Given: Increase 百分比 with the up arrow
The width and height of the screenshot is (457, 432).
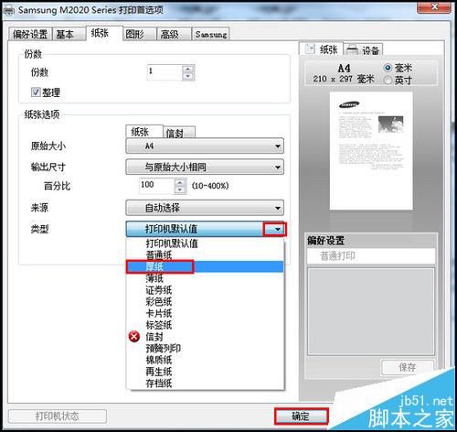Looking at the screenshot, I should [180, 183].
